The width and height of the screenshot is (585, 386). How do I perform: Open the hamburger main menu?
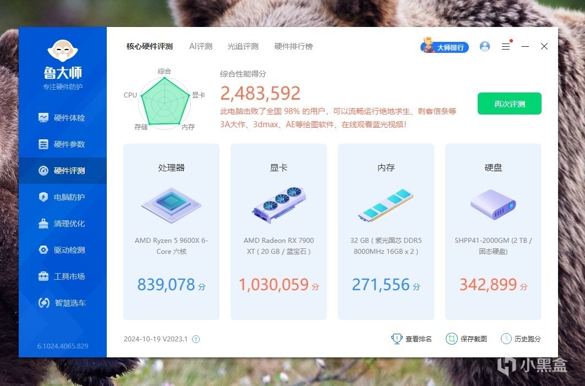click(x=506, y=46)
